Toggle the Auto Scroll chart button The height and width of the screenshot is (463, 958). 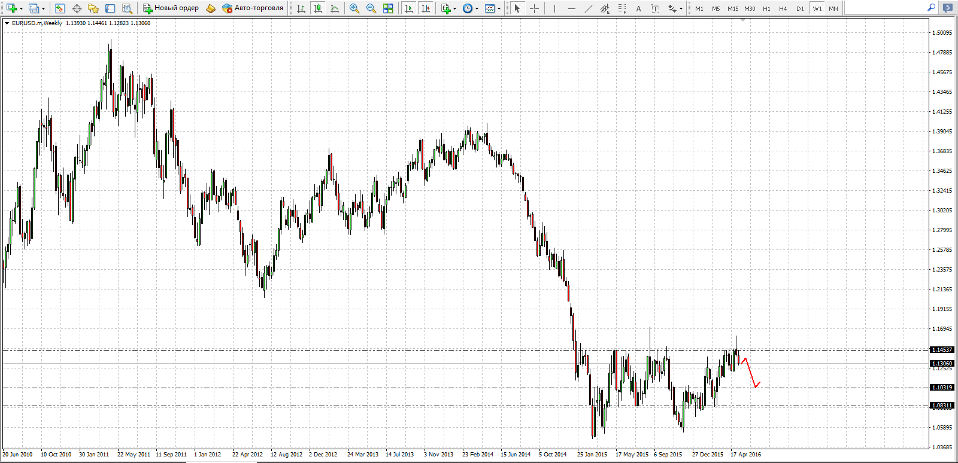coord(409,8)
